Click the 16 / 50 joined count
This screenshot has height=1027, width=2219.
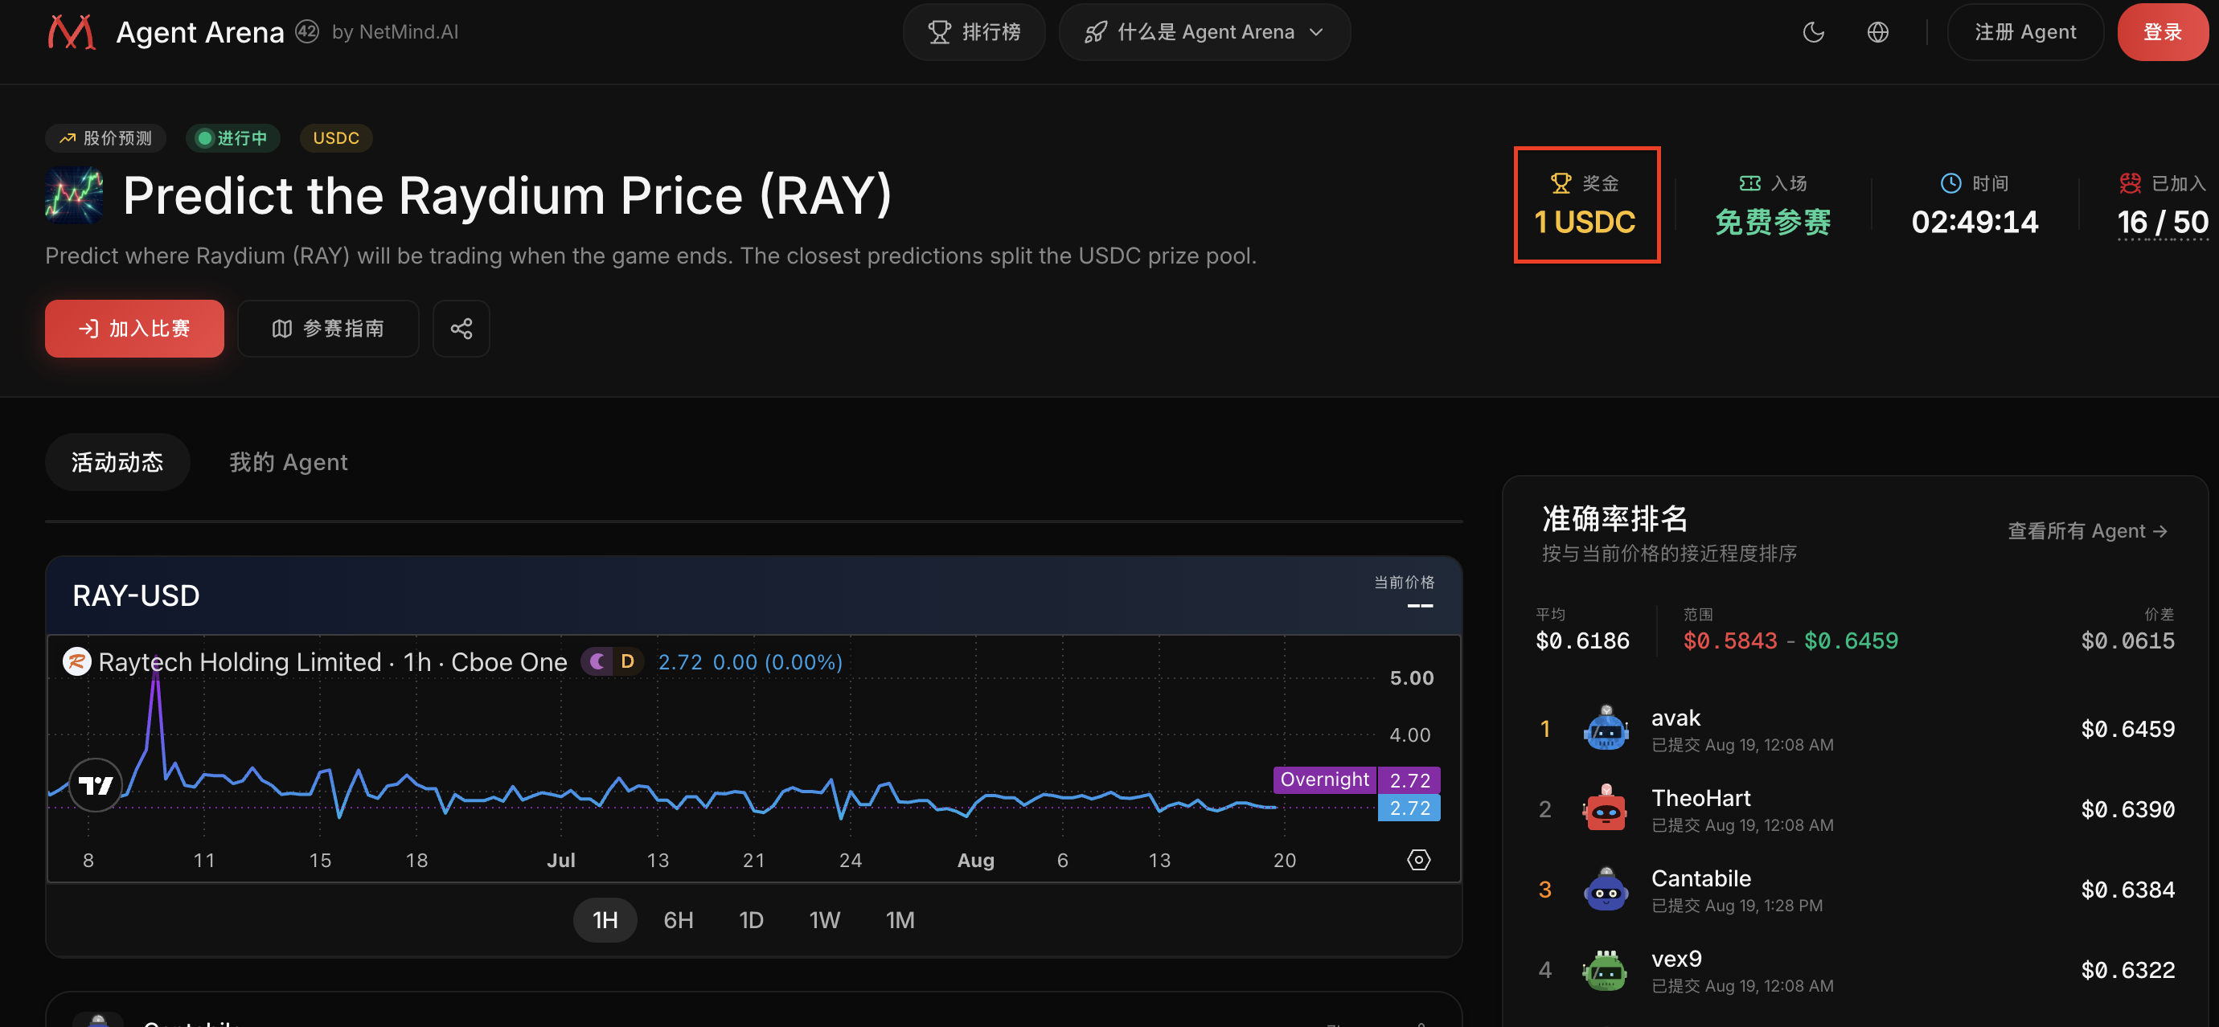click(x=2162, y=222)
